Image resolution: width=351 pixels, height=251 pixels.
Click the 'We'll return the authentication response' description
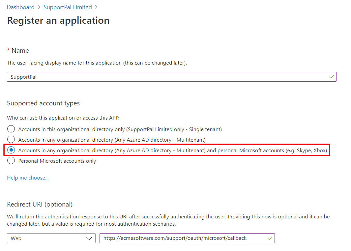(x=168, y=220)
